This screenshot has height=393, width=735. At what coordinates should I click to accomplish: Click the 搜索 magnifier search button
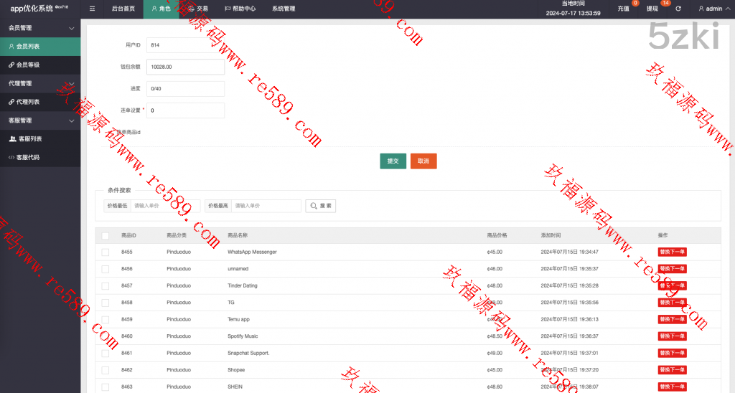(320, 206)
